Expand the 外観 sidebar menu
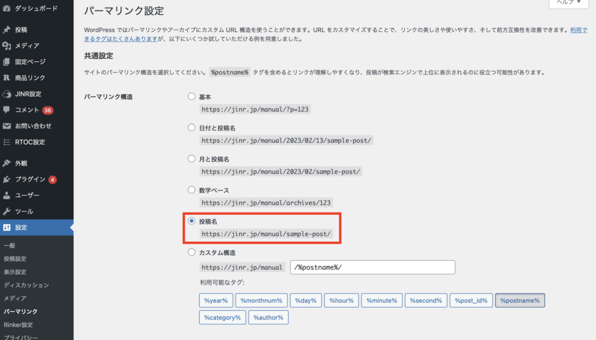The width and height of the screenshot is (596, 340). pos(21,163)
